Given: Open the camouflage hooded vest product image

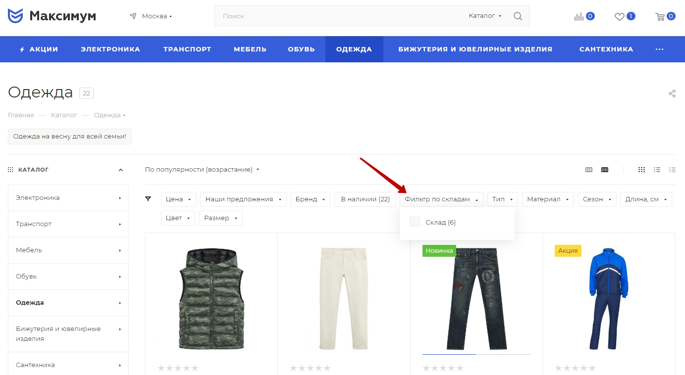Looking at the screenshot, I should pyautogui.click(x=211, y=299).
